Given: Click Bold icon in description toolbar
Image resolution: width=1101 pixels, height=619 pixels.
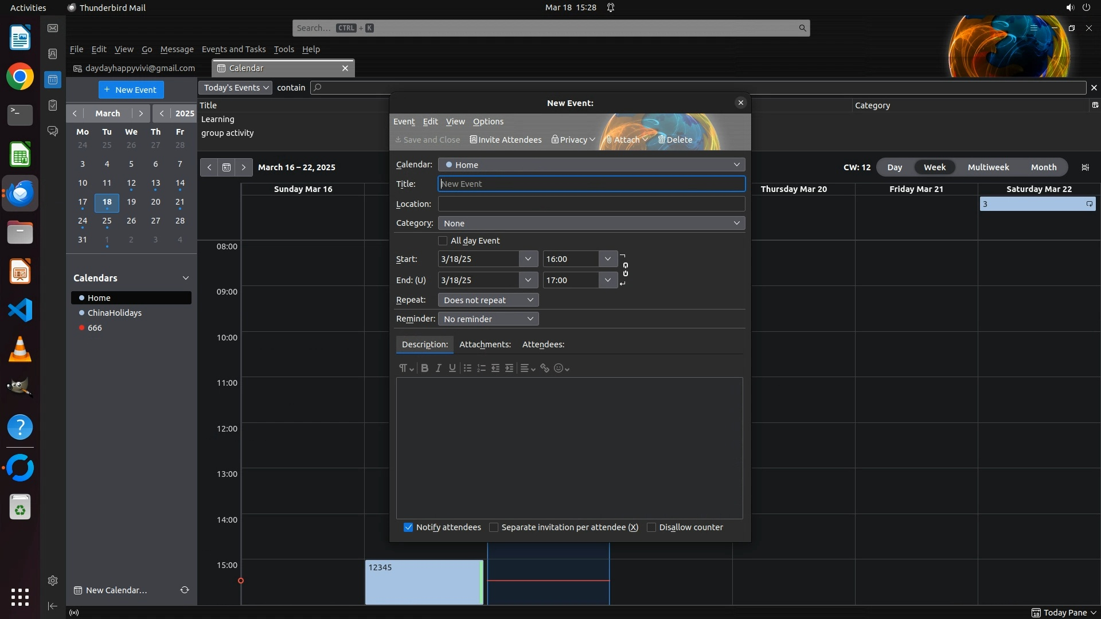Looking at the screenshot, I should click(x=424, y=368).
